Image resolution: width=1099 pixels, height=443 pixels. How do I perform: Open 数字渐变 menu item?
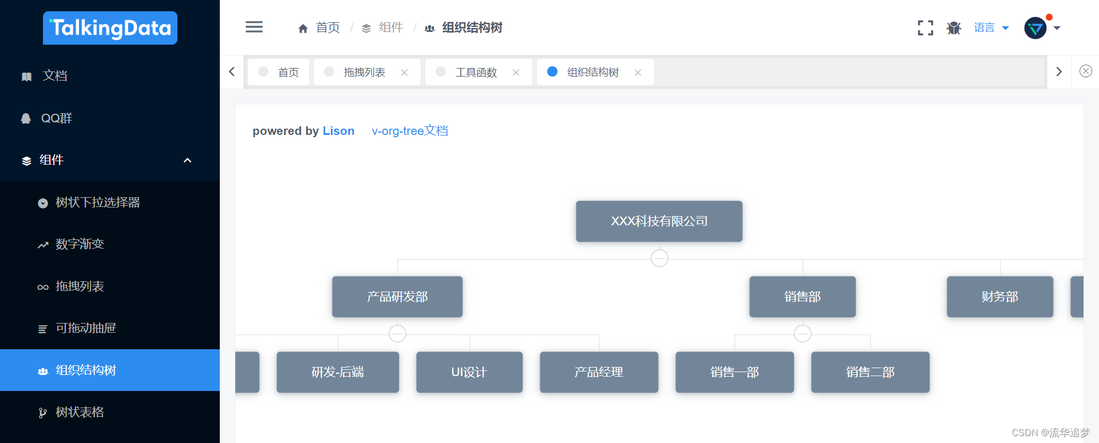(x=110, y=244)
